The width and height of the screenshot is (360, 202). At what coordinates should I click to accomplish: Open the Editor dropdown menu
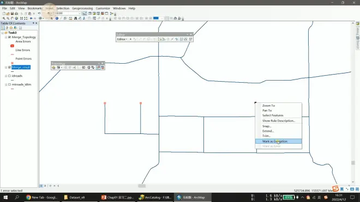click(x=122, y=39)
